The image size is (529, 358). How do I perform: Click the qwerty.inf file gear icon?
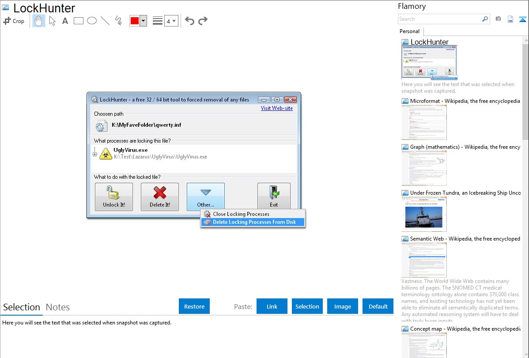click(x=100, y=126)
